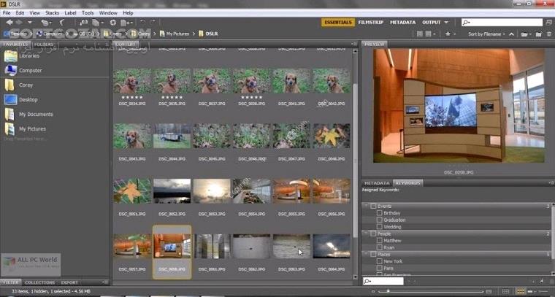Check the Ryan keyword checkbox
555x297 pixels.
point(380,247)
